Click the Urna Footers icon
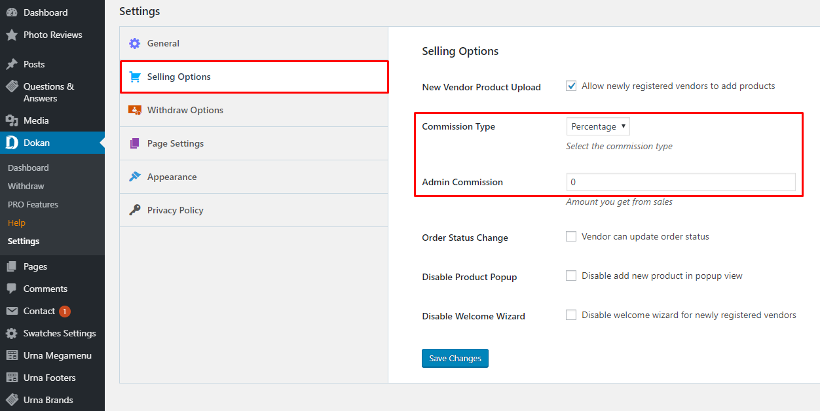 (x=12, y=378)
